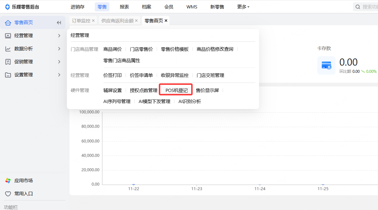Open AI识别分析 link
This screenshot has width=378, height=210.
click(x=190, y=102)
